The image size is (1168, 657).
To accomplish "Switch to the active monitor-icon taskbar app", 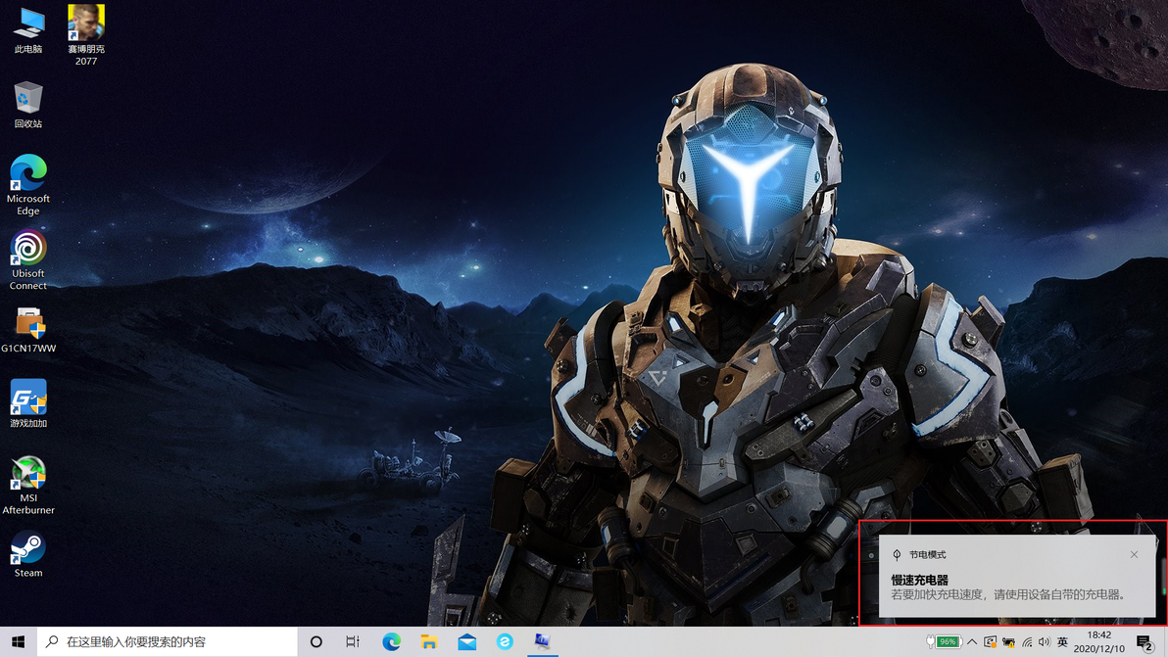I will coord(542,641).
